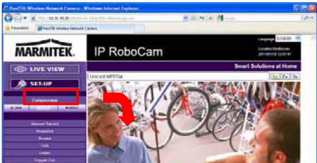Open the Language dropdown
The width and height of the screenshot is (317, 163).
(x=288, y=39)
